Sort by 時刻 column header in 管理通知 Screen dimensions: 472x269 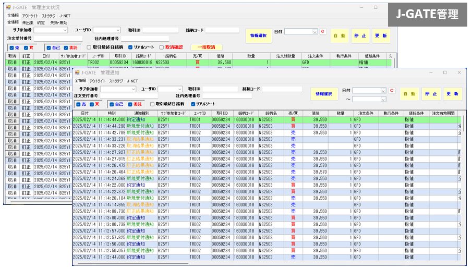point(112,114)
